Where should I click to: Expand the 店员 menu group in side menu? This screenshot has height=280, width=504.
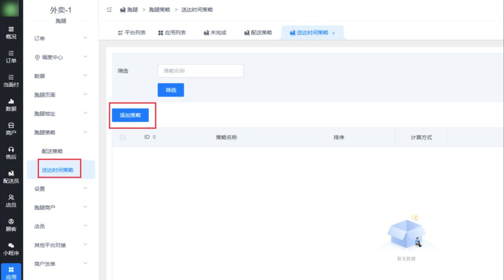click(61, 226)
